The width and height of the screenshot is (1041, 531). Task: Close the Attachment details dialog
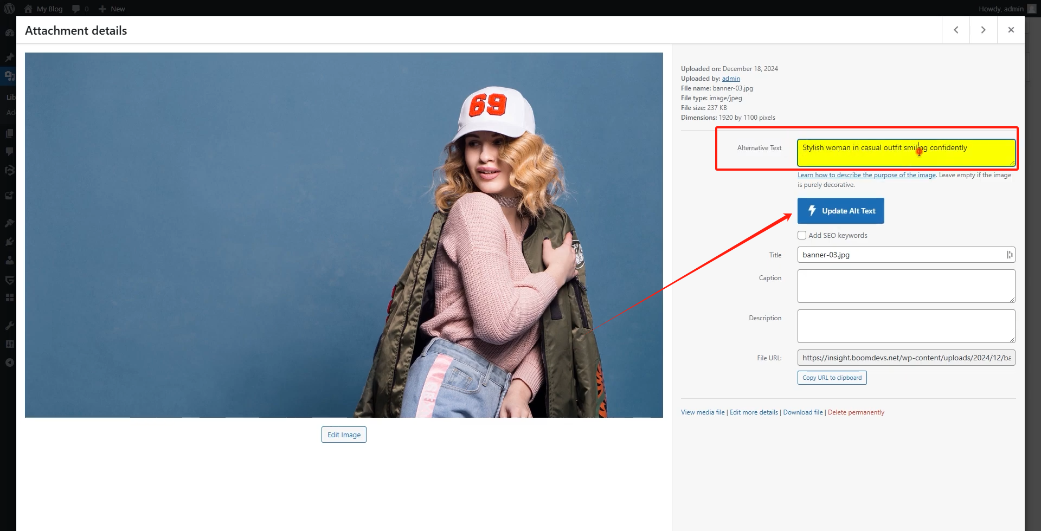tap(1011, 30)
